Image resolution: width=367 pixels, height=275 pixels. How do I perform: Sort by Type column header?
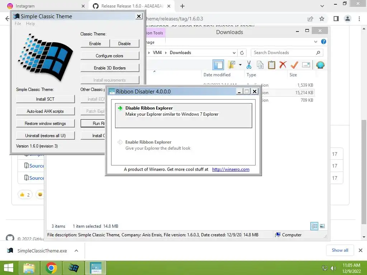click(251, 75)
